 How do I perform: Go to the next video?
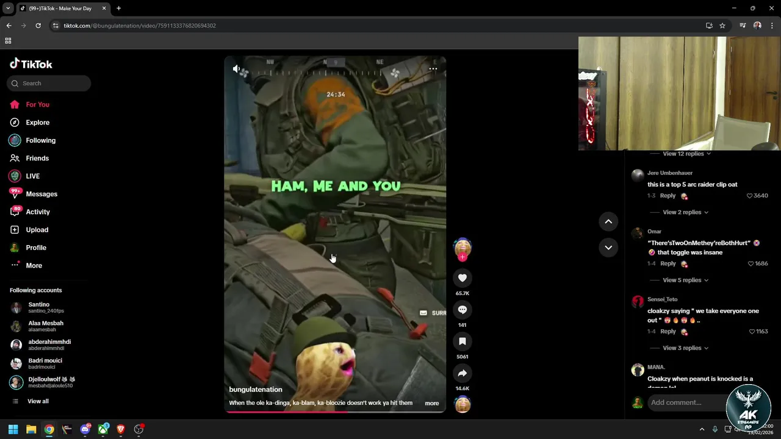point(608,248)
